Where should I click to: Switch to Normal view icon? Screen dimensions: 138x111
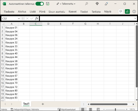(83, 109)
